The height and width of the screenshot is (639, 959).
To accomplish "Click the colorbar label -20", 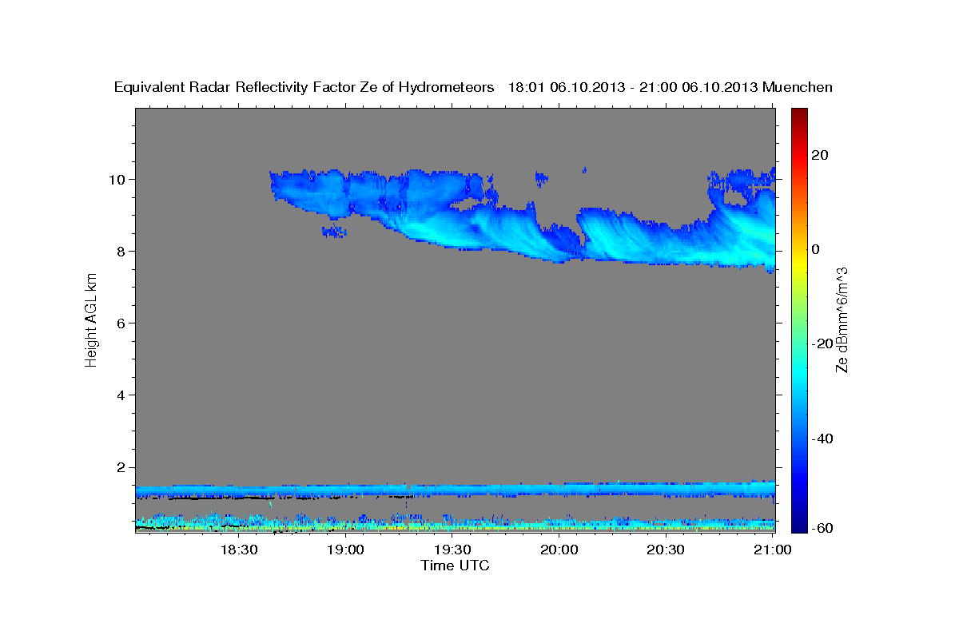I will [822, 343].
